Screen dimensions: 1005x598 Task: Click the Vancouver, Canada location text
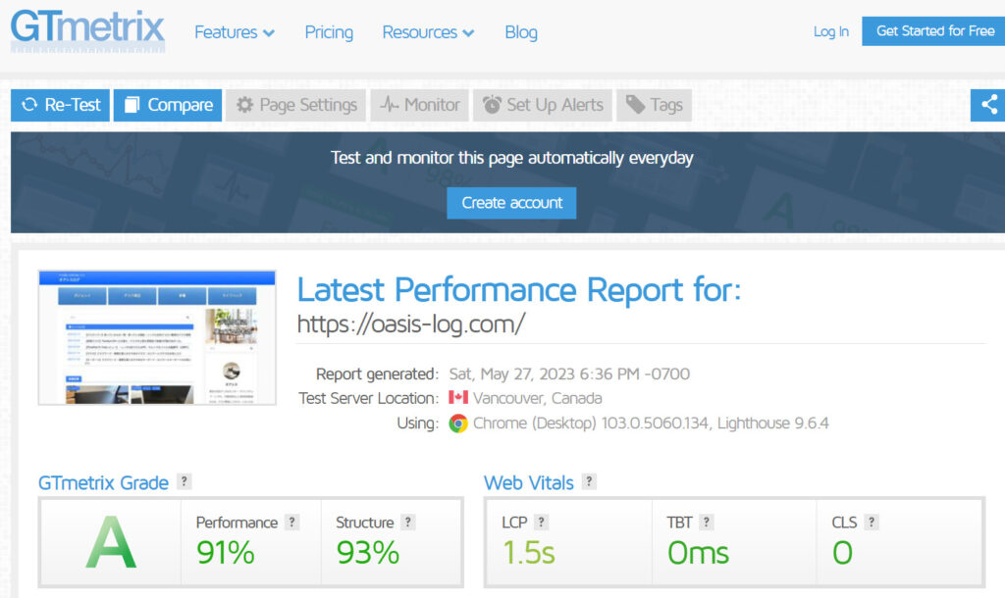[x=537, y=398]
